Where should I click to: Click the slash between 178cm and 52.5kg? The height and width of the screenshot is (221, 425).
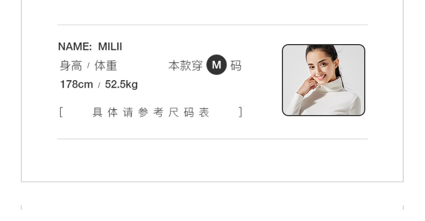(99, 85)
